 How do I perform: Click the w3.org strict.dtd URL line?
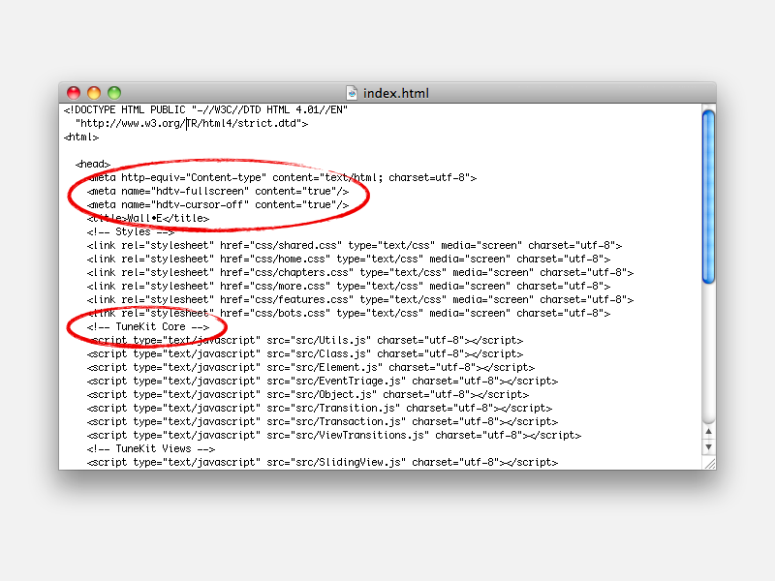[192, 123]
